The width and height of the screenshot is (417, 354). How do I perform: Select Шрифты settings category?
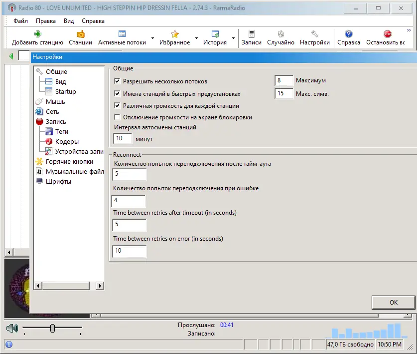coord(58,182)
